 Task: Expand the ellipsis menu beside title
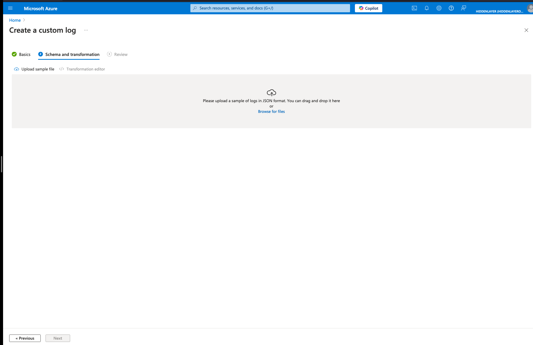tap(86, 30)
